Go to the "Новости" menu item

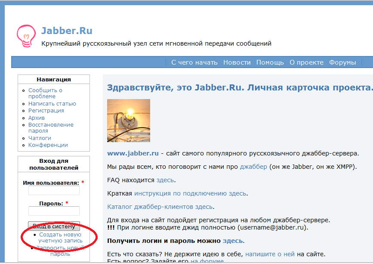tap(237, 62)
